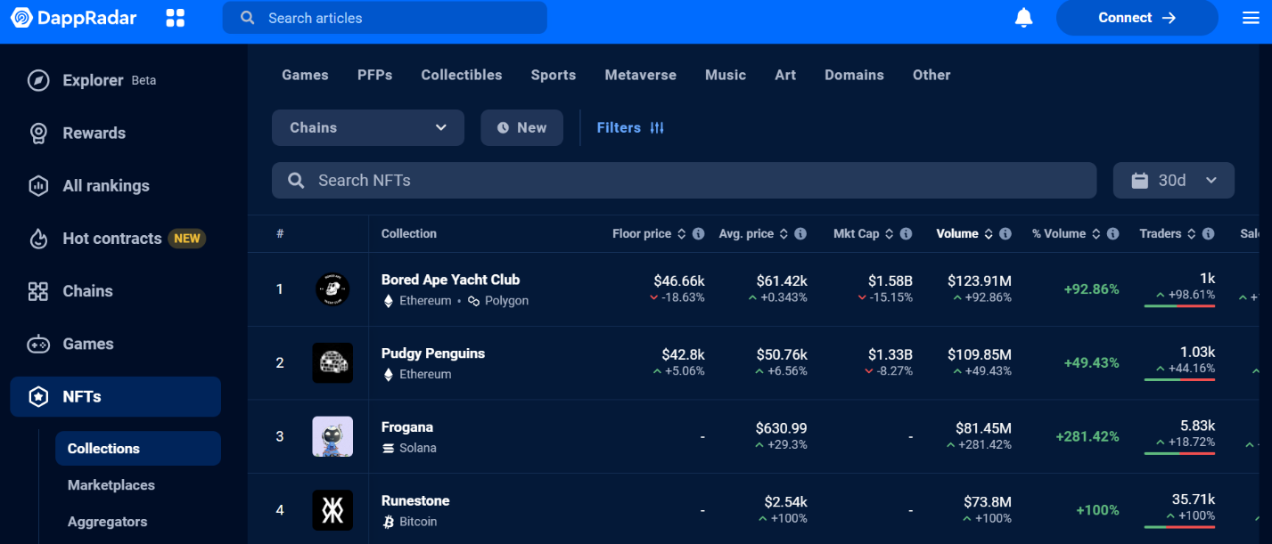Click Bored Ape traders buy/sell ratio bar
This screenshot has width=1272, height=544.
tap(1179, 306)
